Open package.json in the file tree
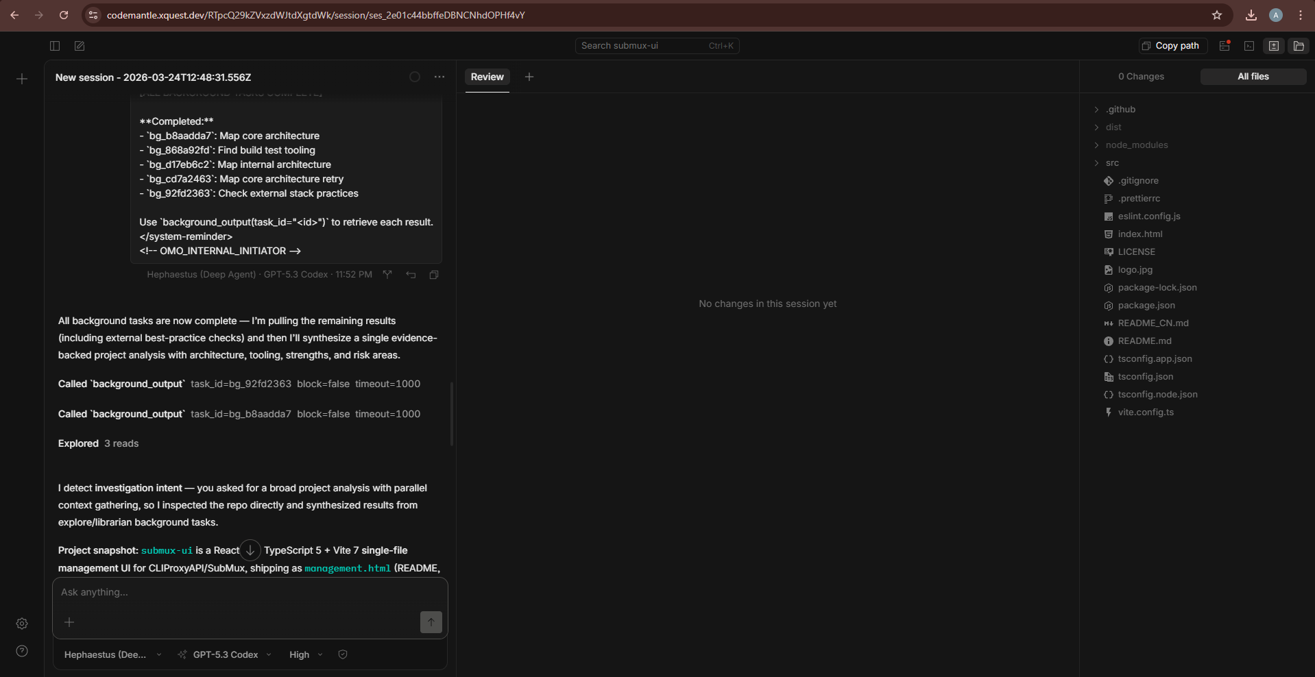 1146,306
